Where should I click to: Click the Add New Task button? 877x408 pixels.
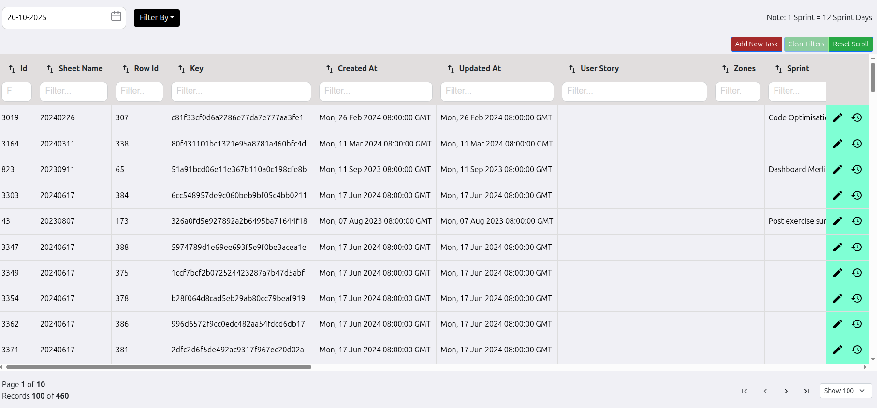click(x=756, y=44)
